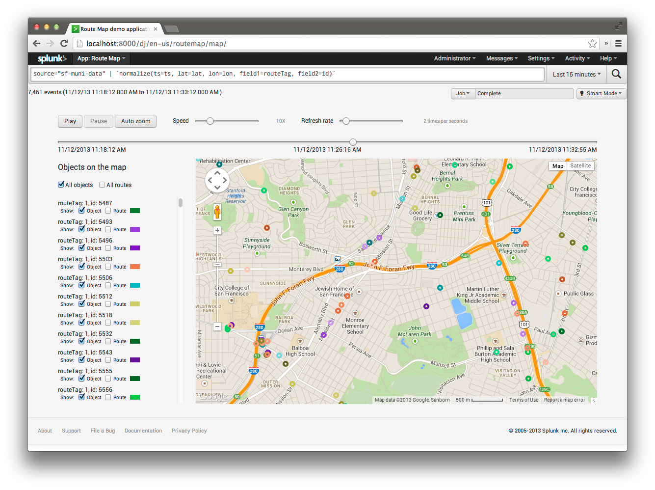Screen dimensions: 655x490
Task: Run the search with the magnifier icon
Action: tap(616, 74)
